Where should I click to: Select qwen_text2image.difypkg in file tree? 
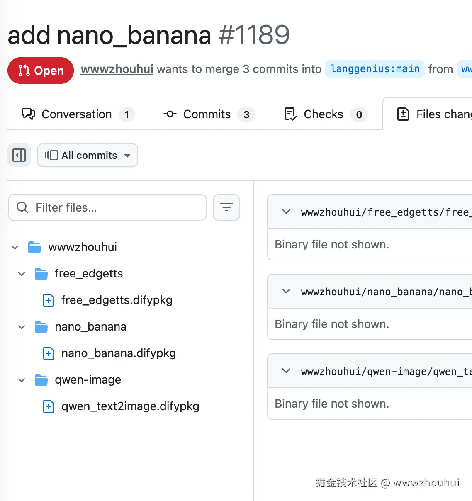130,406
